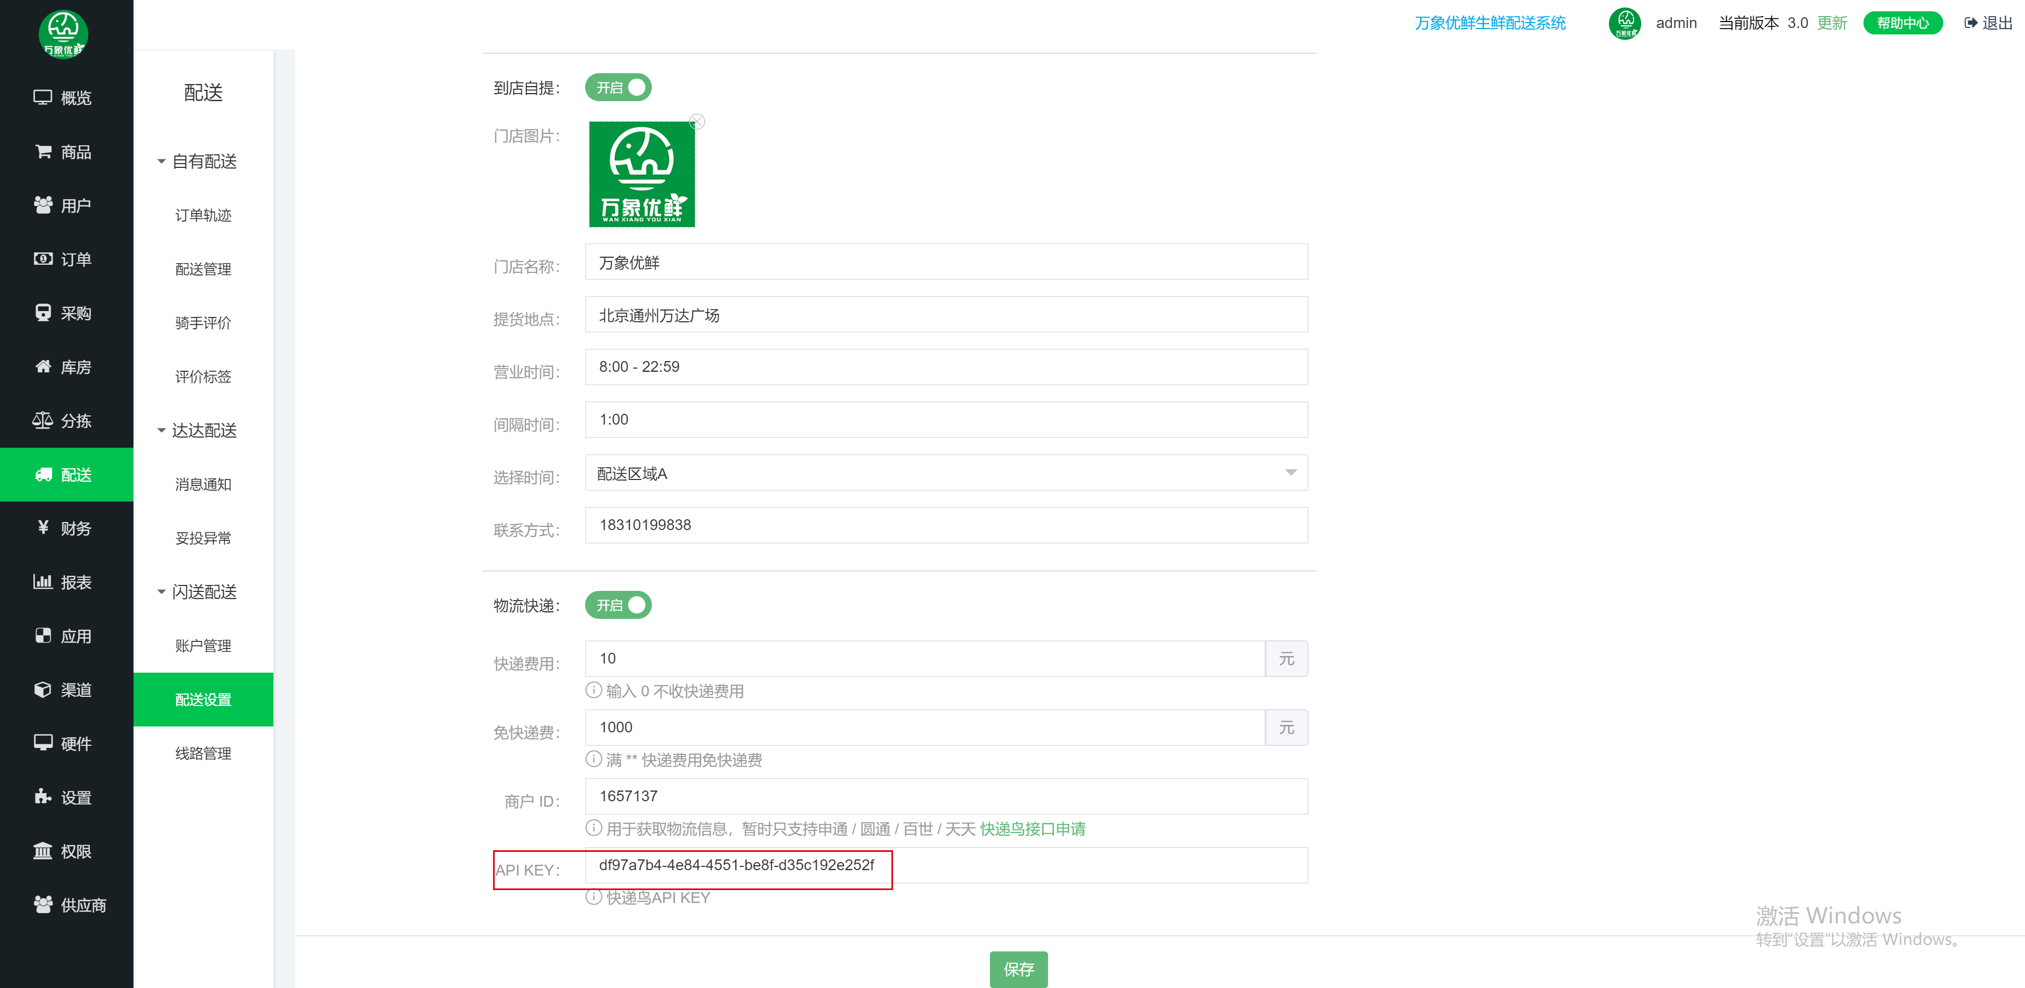Collapse the 达达配送 menu group
Screen dimensions: 2025x988
click(x=203, y=430)
